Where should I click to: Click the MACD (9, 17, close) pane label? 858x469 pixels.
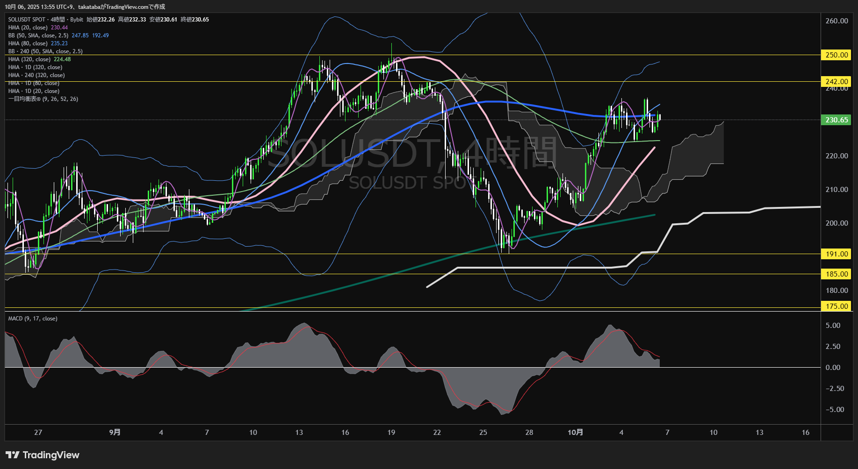(33, 319)
